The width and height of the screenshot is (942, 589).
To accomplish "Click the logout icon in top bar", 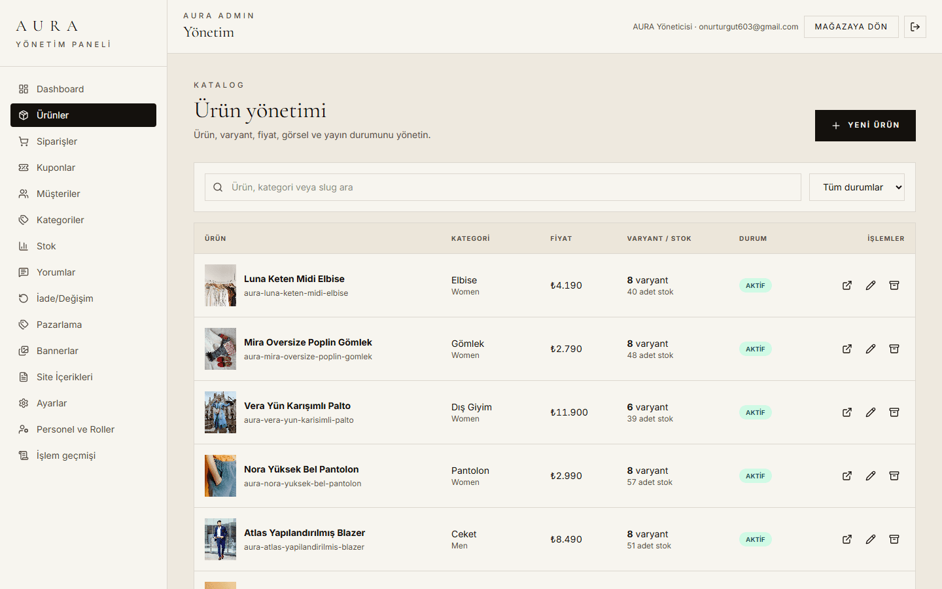I will (915, 27).
